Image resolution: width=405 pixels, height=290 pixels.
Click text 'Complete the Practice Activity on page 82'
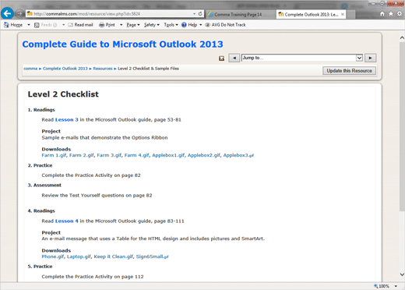(91, 175)
